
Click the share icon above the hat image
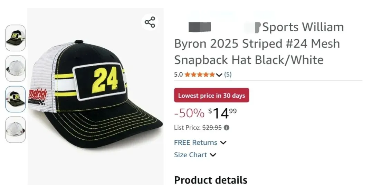150,22
